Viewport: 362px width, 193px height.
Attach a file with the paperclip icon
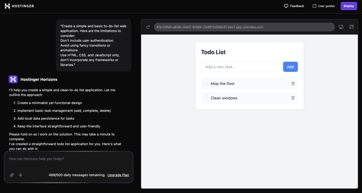point(12,175)
